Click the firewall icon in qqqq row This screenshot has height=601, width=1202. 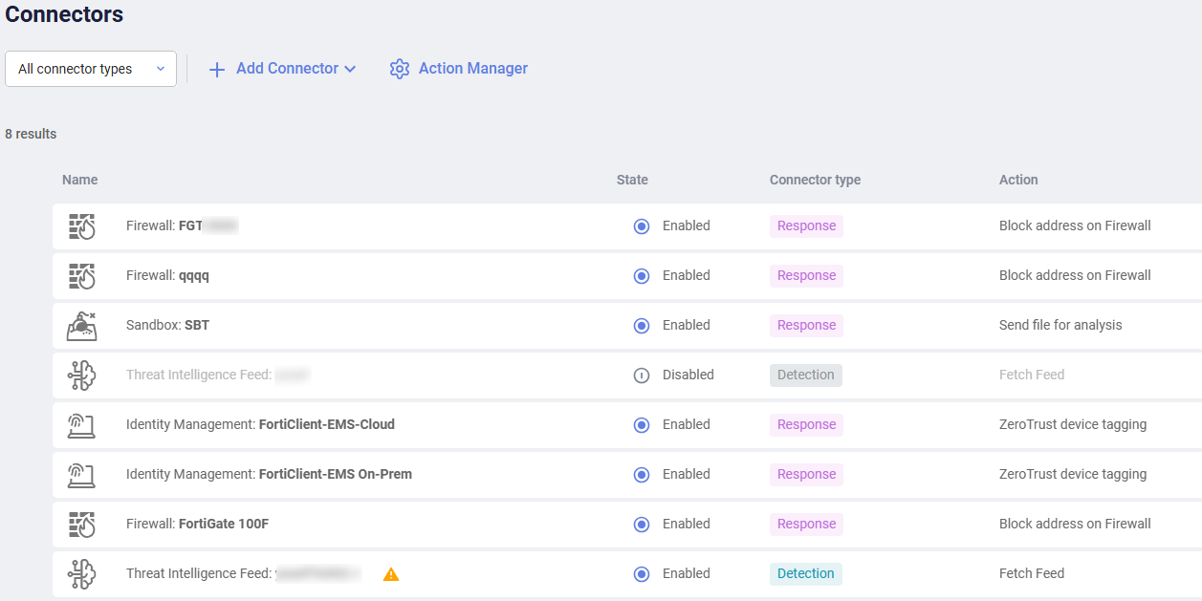coord(82,276)
